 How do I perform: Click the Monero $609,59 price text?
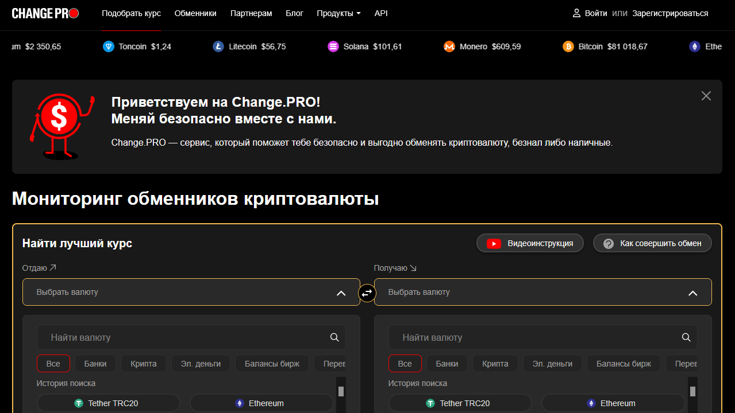(x=490, y=46)
